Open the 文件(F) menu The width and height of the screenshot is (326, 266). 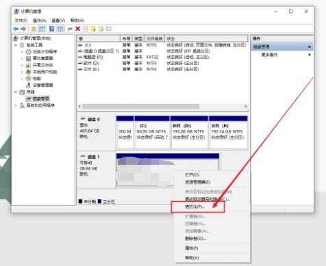[x=21, y=21]
